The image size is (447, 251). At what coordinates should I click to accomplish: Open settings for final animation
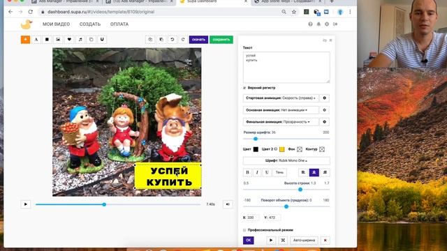pos(324,122)
